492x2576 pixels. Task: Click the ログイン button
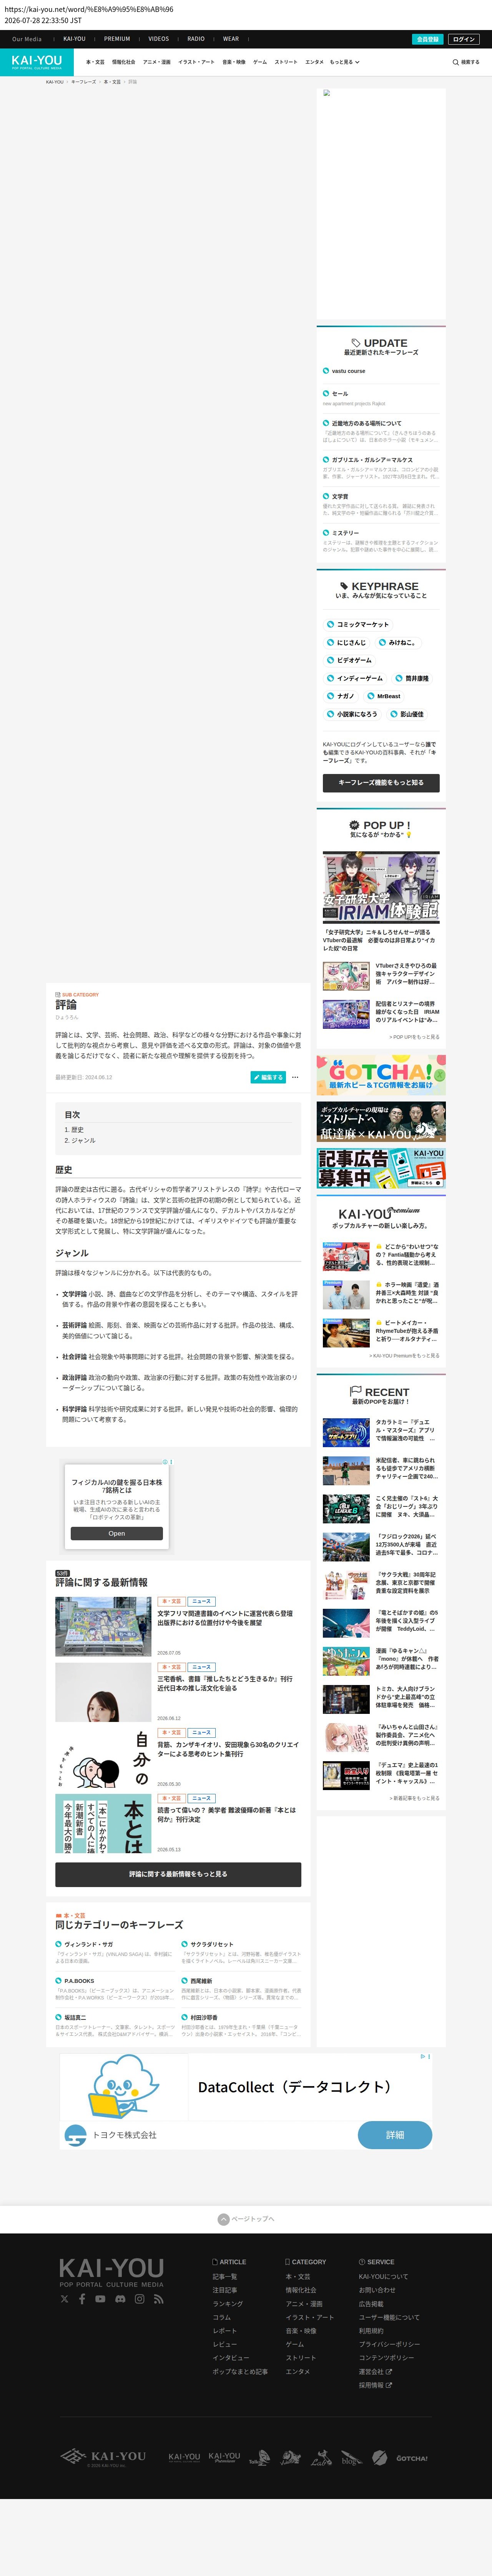[x=464, y=39]
